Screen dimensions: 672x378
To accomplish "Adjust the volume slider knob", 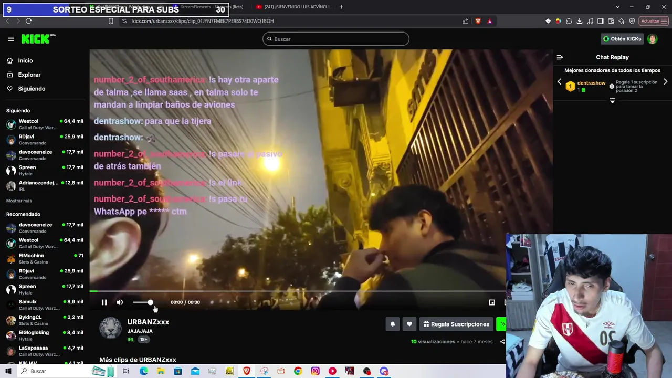I will click(x=150, y=302).
